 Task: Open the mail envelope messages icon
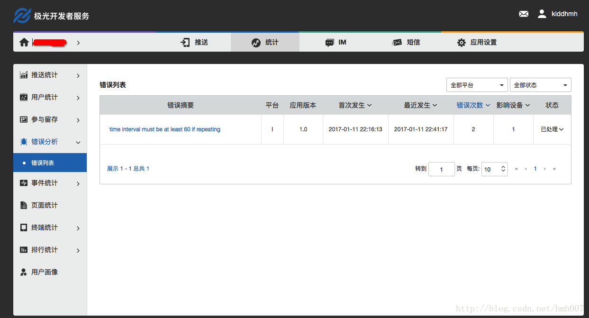pyautogui.click(x=524, y=14)
